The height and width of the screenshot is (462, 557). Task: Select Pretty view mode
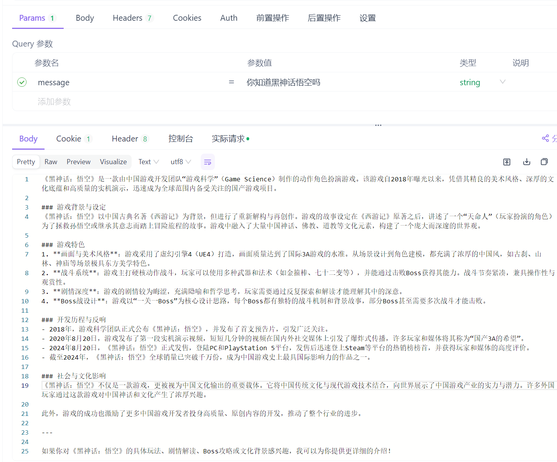[x=26, y=162]
